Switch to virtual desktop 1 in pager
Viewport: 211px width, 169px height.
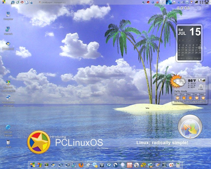coord(163,2)
